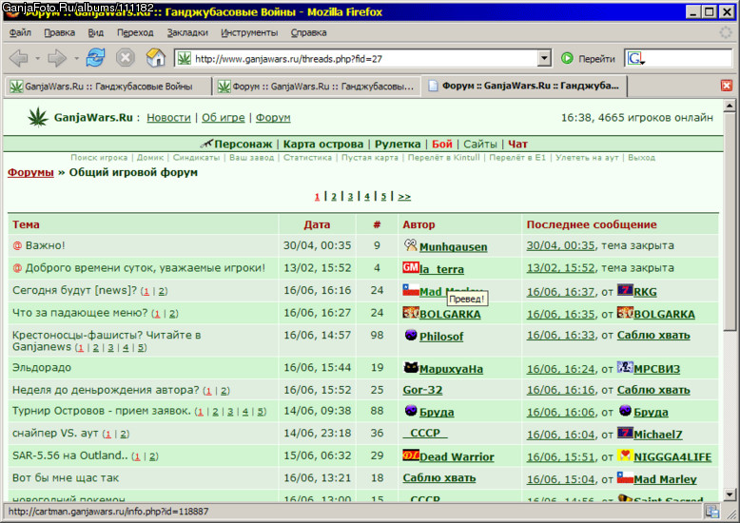The height and width of the screenshot is (523, 740).
Task: Go to the Home page icon
Action: [x=156, y=58]
